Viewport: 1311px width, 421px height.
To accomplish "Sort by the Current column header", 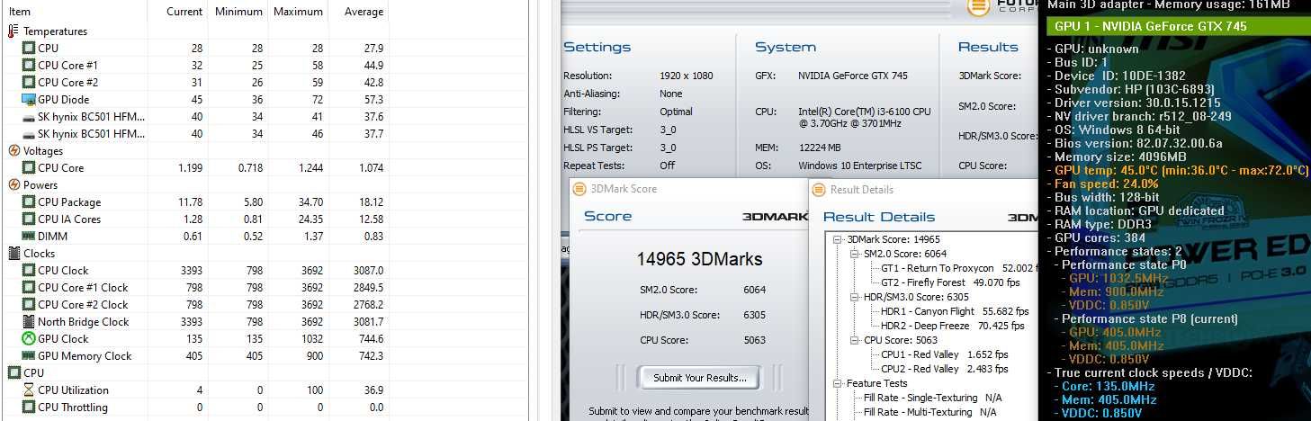I will pyautogui.click(x=184, y=12).
